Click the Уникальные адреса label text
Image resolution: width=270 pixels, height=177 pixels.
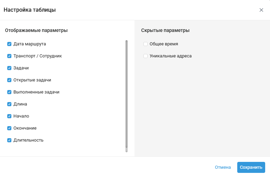point(170,56)
